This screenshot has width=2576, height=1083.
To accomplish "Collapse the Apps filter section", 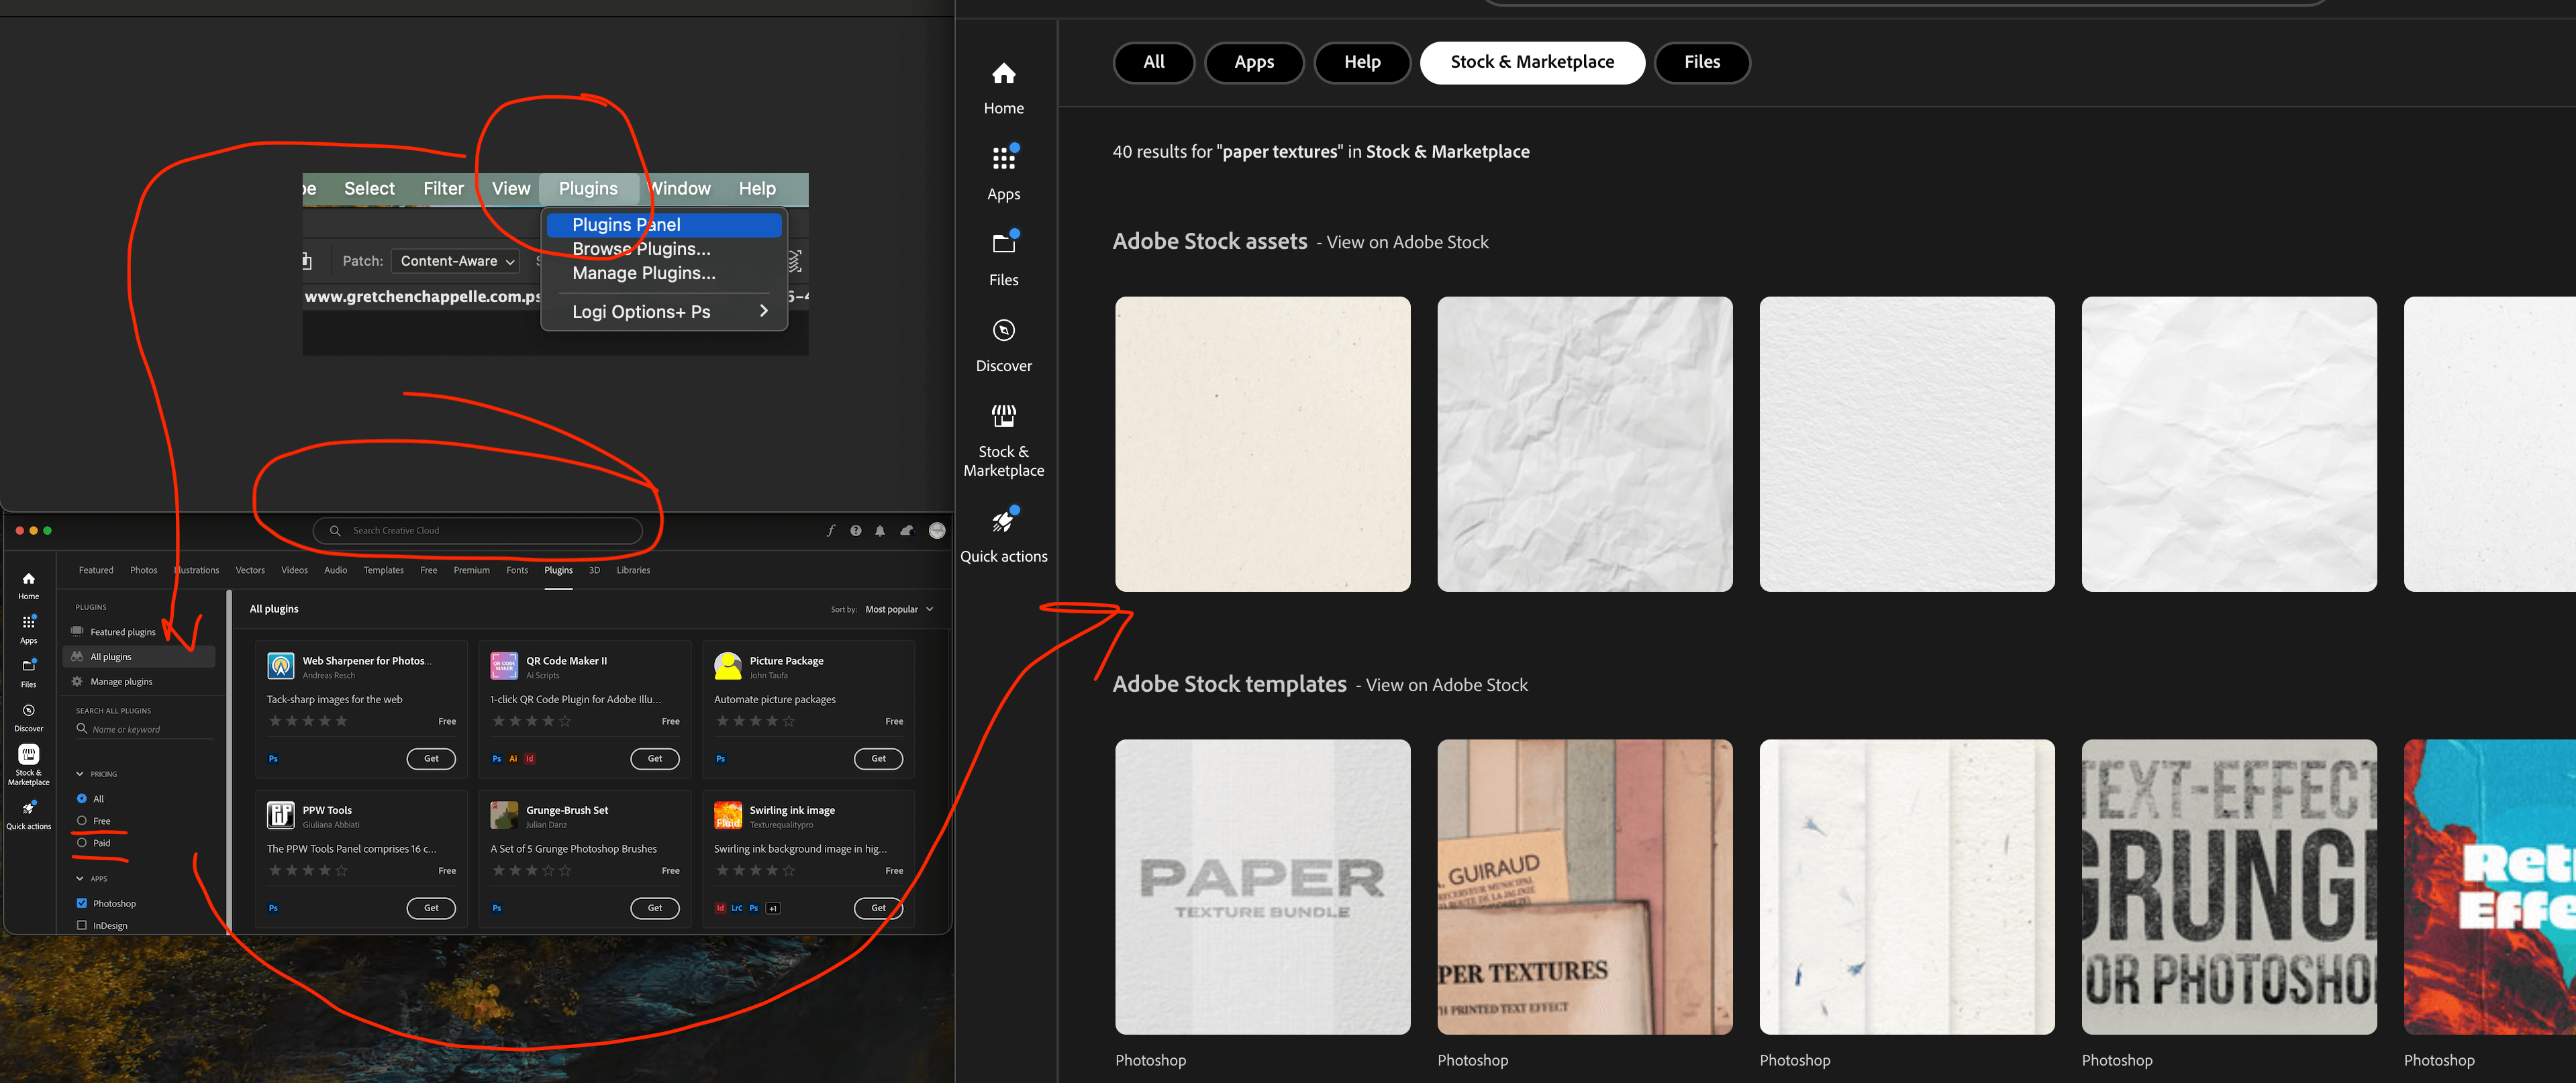I will [80, 878].
